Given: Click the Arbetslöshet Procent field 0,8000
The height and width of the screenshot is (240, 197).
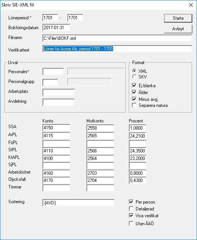Looking at the screenshot, I should [138, 173].
